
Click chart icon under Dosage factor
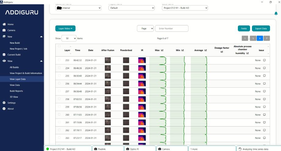point(222,52)
